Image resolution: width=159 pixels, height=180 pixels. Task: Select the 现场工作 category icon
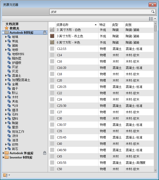[9, 132]
